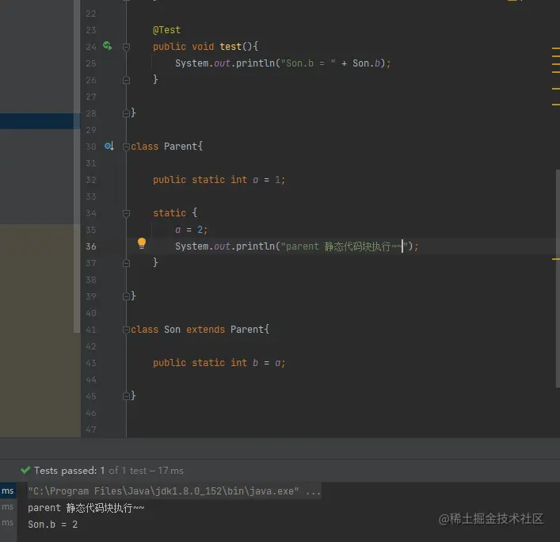Click 'extends' keyword on line 41
Image resolution: width=560 pixels, height=542 pixels.
tap(206, 330)
